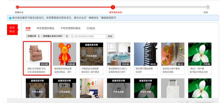Viewport: 223px width, 103px height.
Task: Click the magnifier icon in the search box
Action: [72, 36]
